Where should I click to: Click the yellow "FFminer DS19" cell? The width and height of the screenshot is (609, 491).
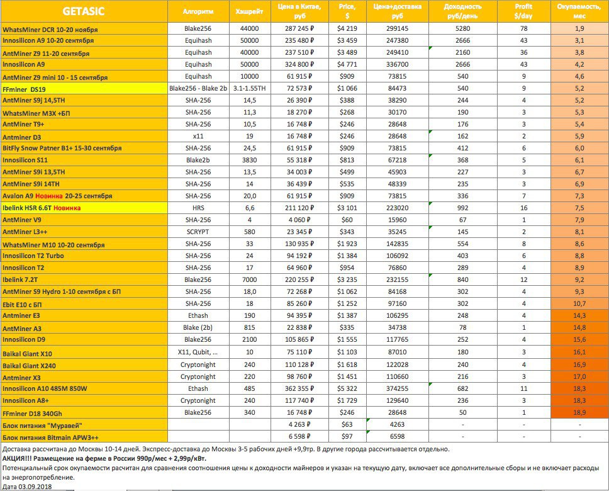[84, 88]
